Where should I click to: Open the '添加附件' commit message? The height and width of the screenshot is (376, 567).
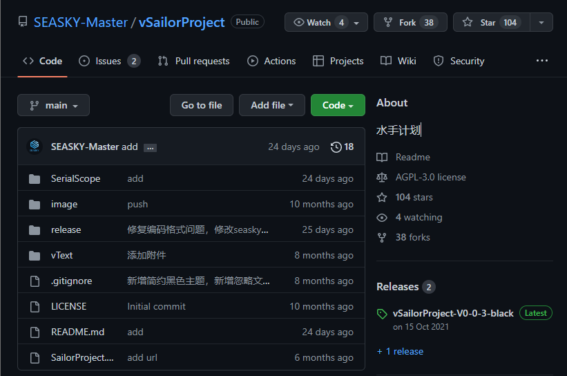pos(146,256)
